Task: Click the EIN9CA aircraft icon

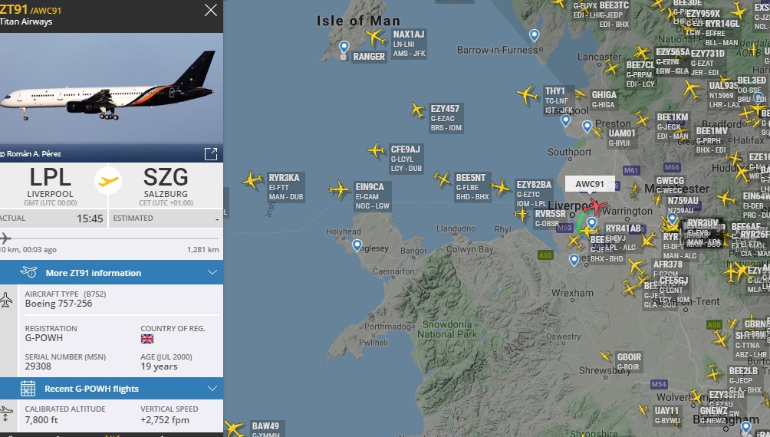Action: 339,189
